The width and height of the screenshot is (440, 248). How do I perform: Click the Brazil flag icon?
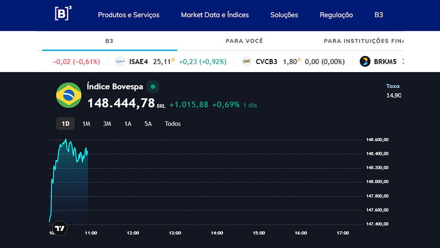click(69, 95)
